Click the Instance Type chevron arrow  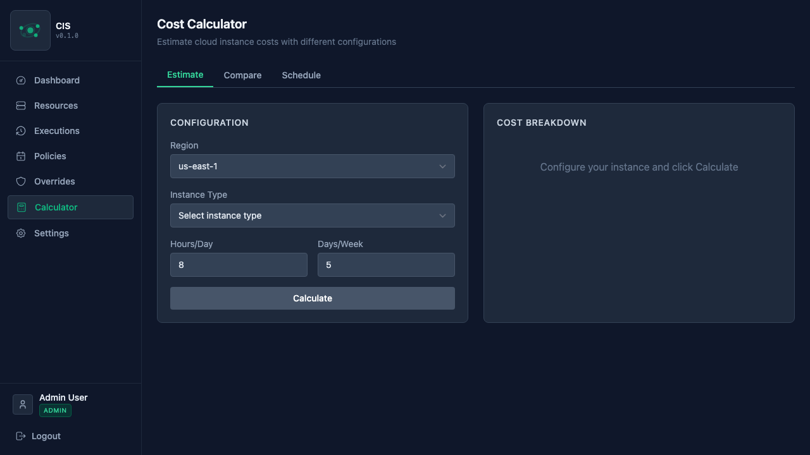click(x=443, y=215)
